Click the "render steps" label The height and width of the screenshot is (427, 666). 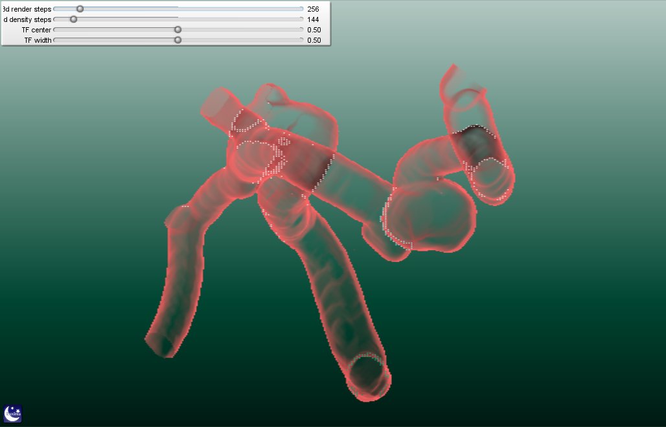click(x=27, y=9)
